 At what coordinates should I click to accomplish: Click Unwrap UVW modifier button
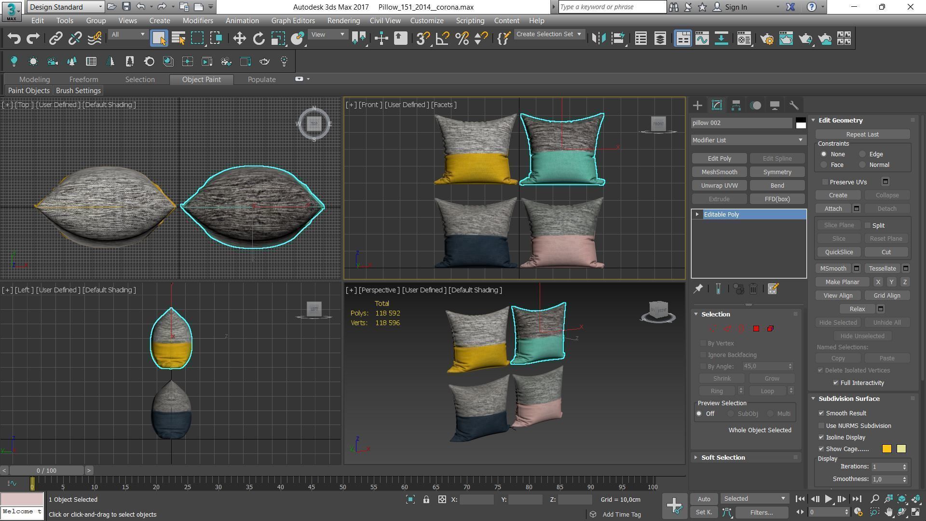pyautogui.click(x=719, y=185)
